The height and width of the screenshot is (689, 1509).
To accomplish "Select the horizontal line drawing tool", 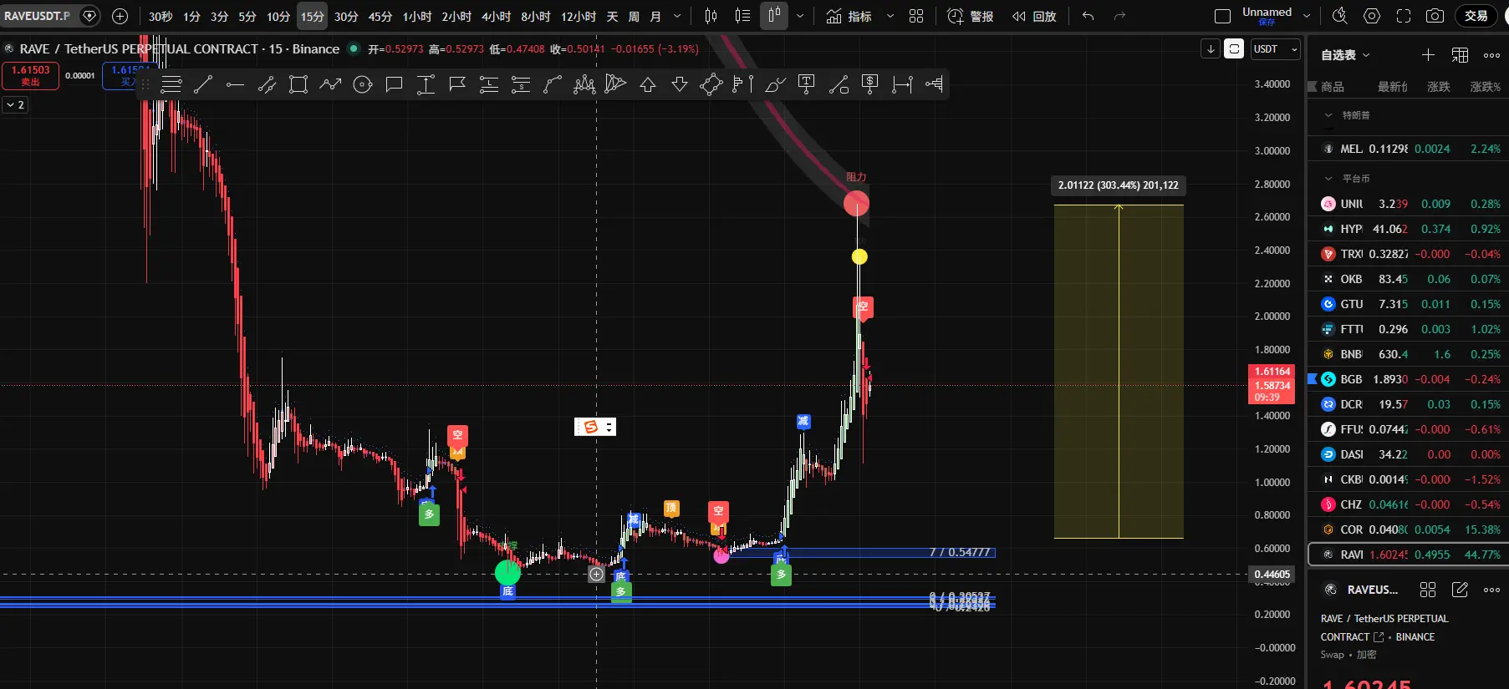I will 235,84.
